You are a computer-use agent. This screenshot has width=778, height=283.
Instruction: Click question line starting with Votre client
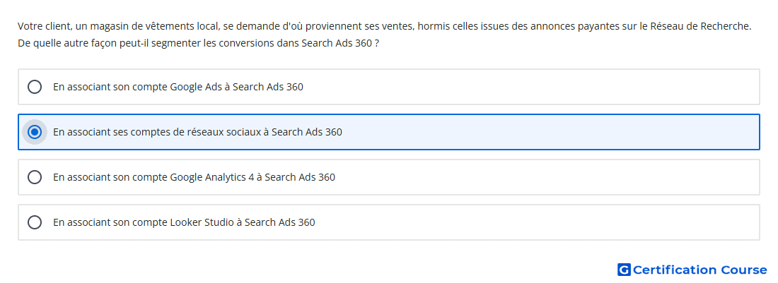click(x=385, y=26)
